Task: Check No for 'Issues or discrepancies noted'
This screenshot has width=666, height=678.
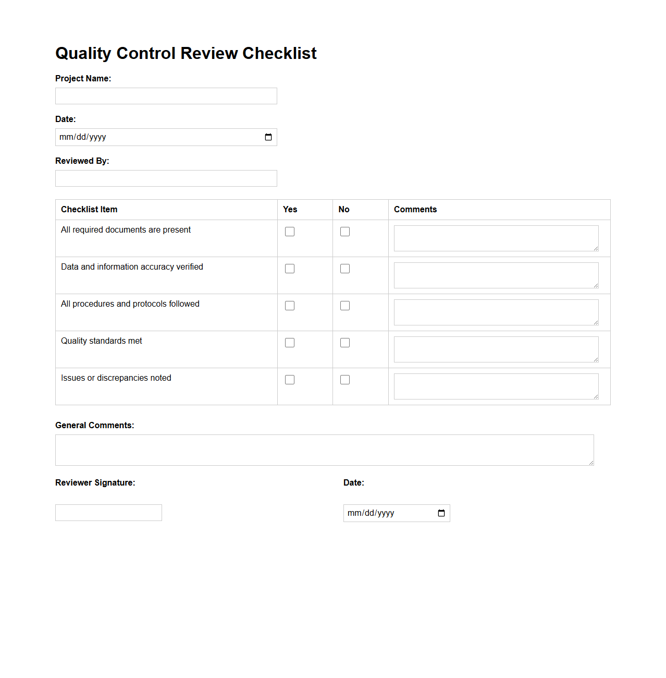Action: coord(345,379)
